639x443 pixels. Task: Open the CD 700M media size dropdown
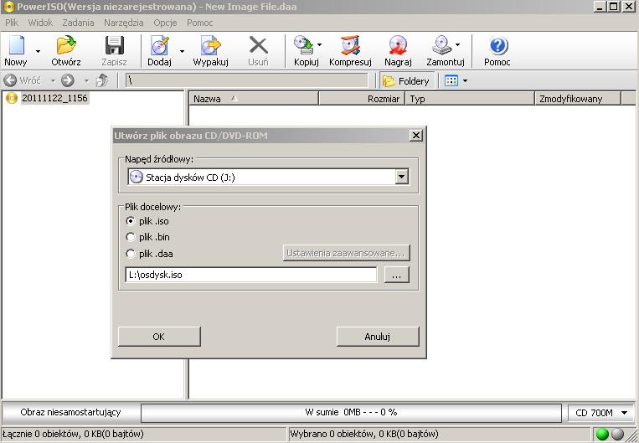601,413
